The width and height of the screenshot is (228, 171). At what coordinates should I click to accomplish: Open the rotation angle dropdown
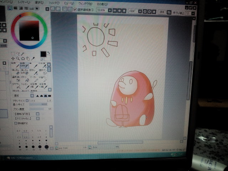tap(140, 11)
